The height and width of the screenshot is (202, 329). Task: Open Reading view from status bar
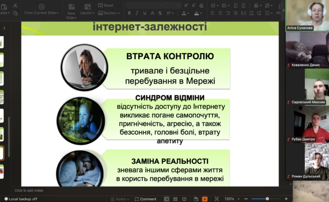point(185,199)
